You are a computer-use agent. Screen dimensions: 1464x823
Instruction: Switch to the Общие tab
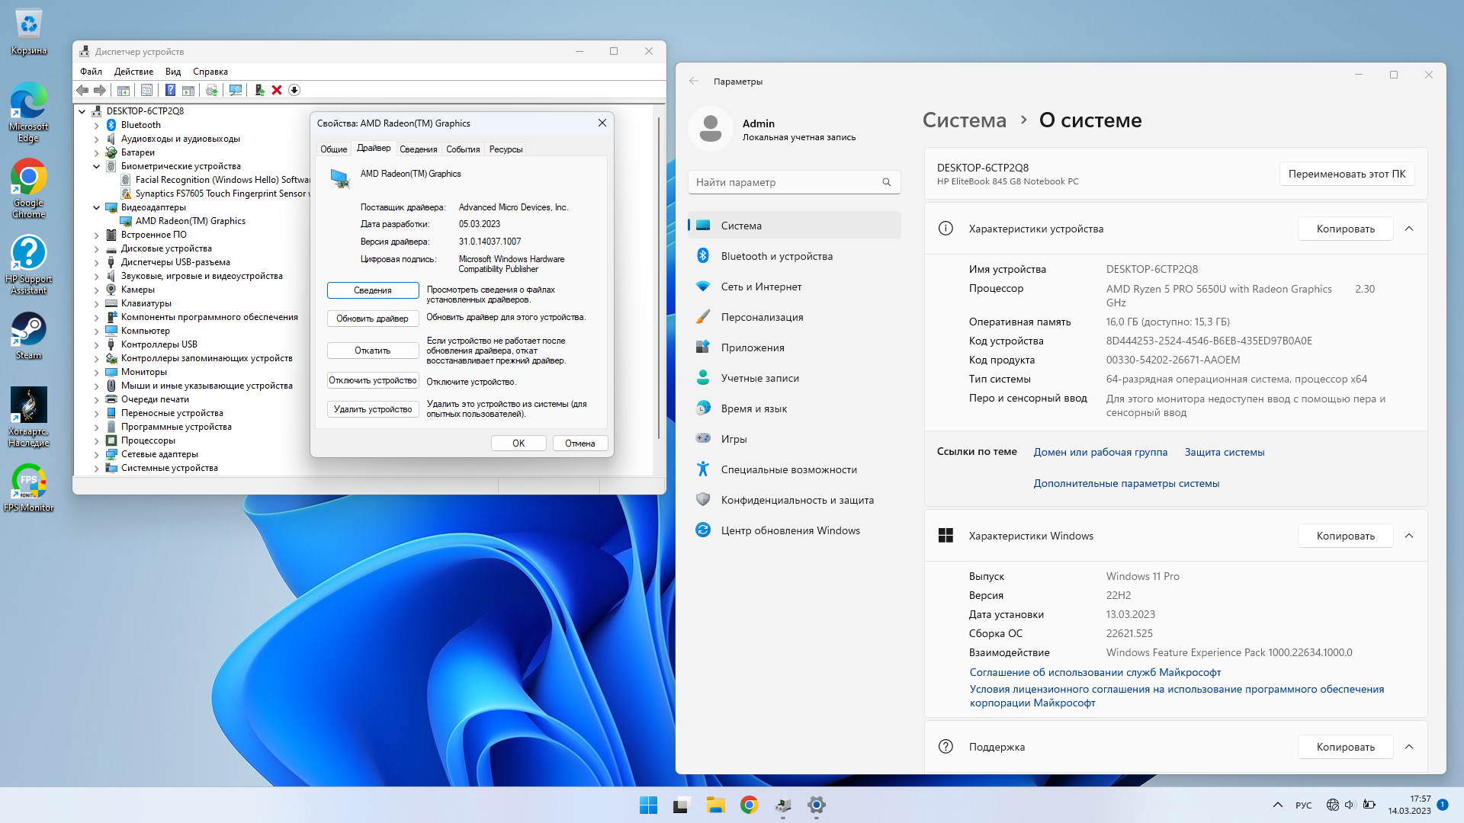(x=333, y=149)
